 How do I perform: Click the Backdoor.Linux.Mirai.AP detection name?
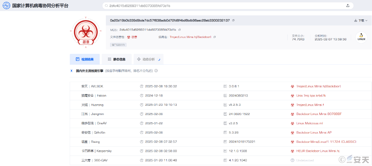[x=314, y=133]
